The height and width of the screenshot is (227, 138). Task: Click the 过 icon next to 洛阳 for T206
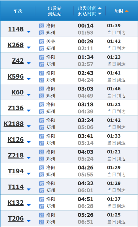click(42, 215)
